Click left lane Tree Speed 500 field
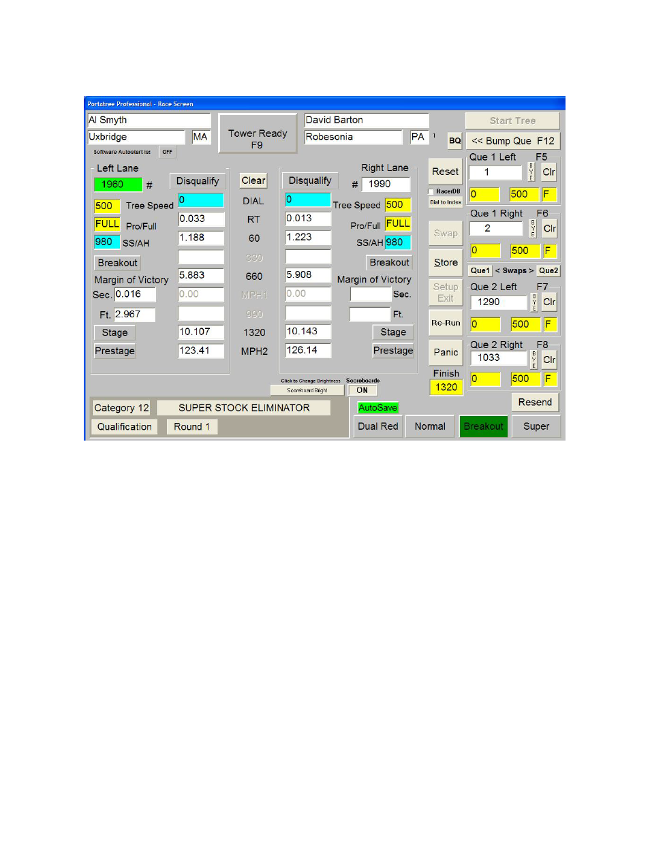 (x=107, y=206)
